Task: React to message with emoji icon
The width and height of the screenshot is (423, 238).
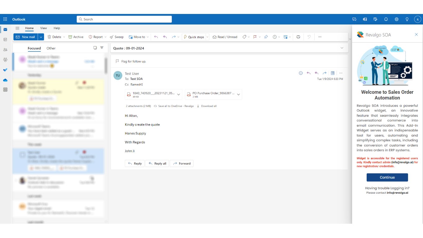Action: click(301, 73)
